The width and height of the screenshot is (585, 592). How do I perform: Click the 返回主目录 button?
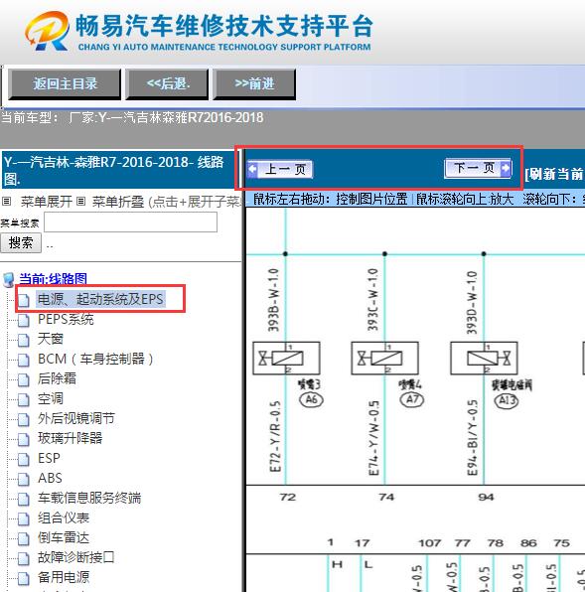point(65,84)
